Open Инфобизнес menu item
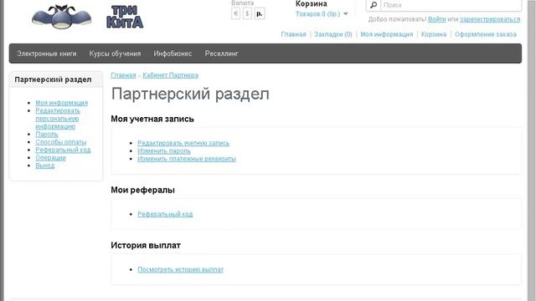536x301 pixels. pos(173,54)
